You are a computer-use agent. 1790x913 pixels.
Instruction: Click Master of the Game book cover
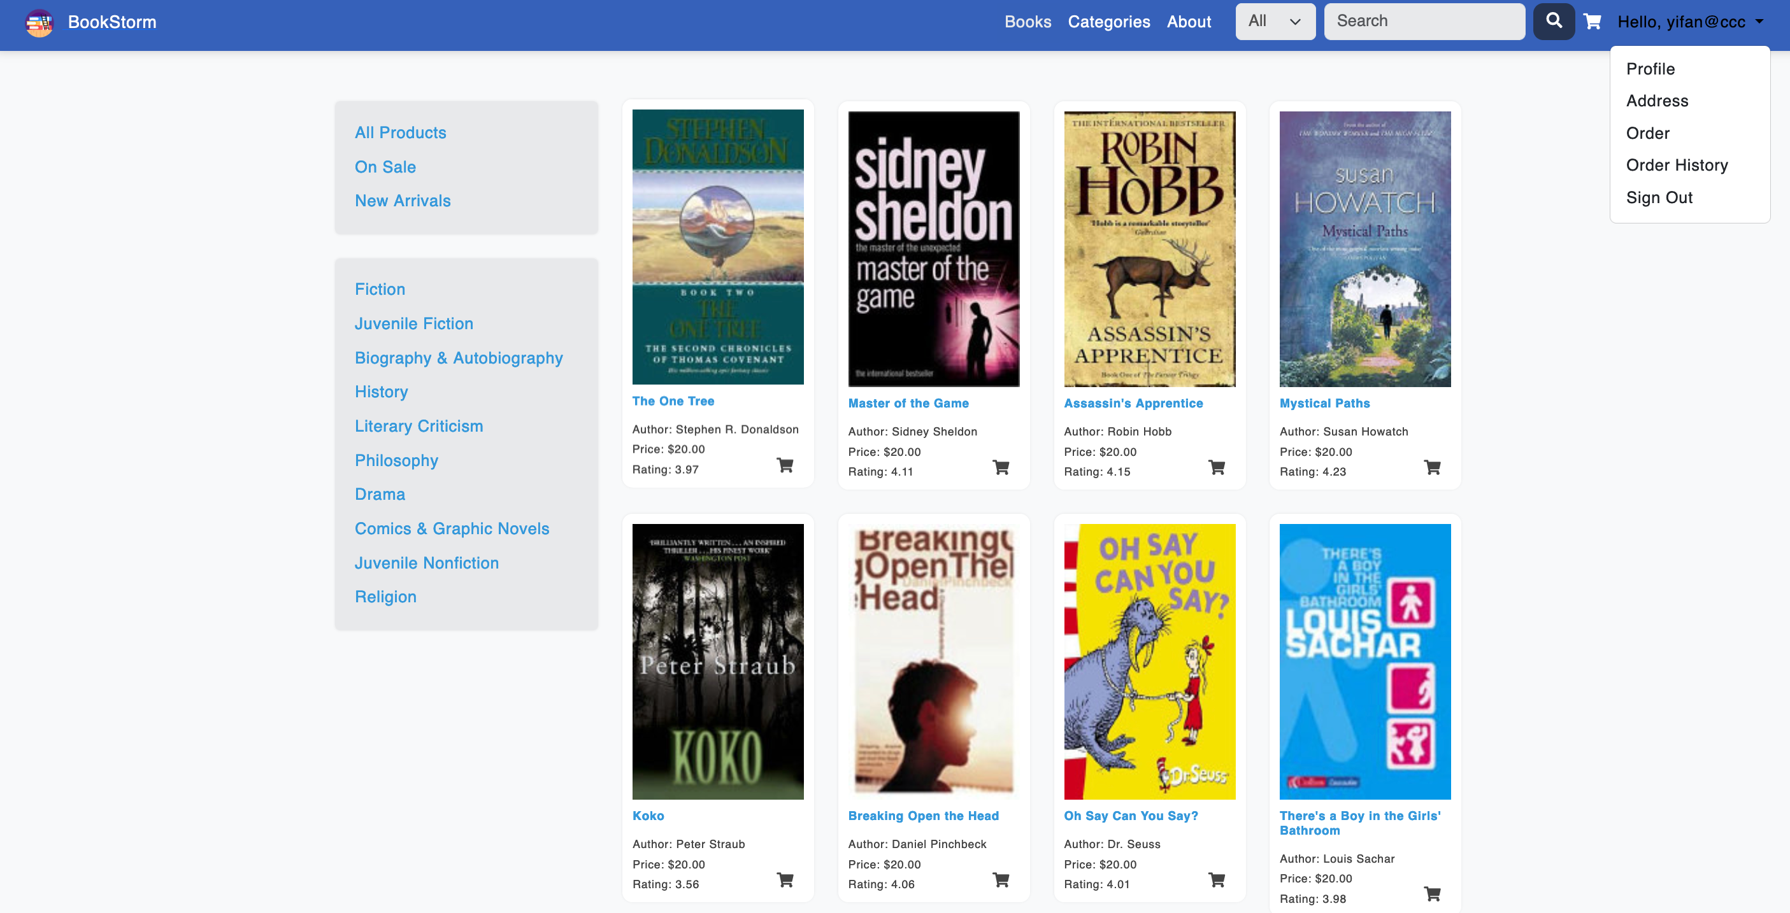[933, 248]
